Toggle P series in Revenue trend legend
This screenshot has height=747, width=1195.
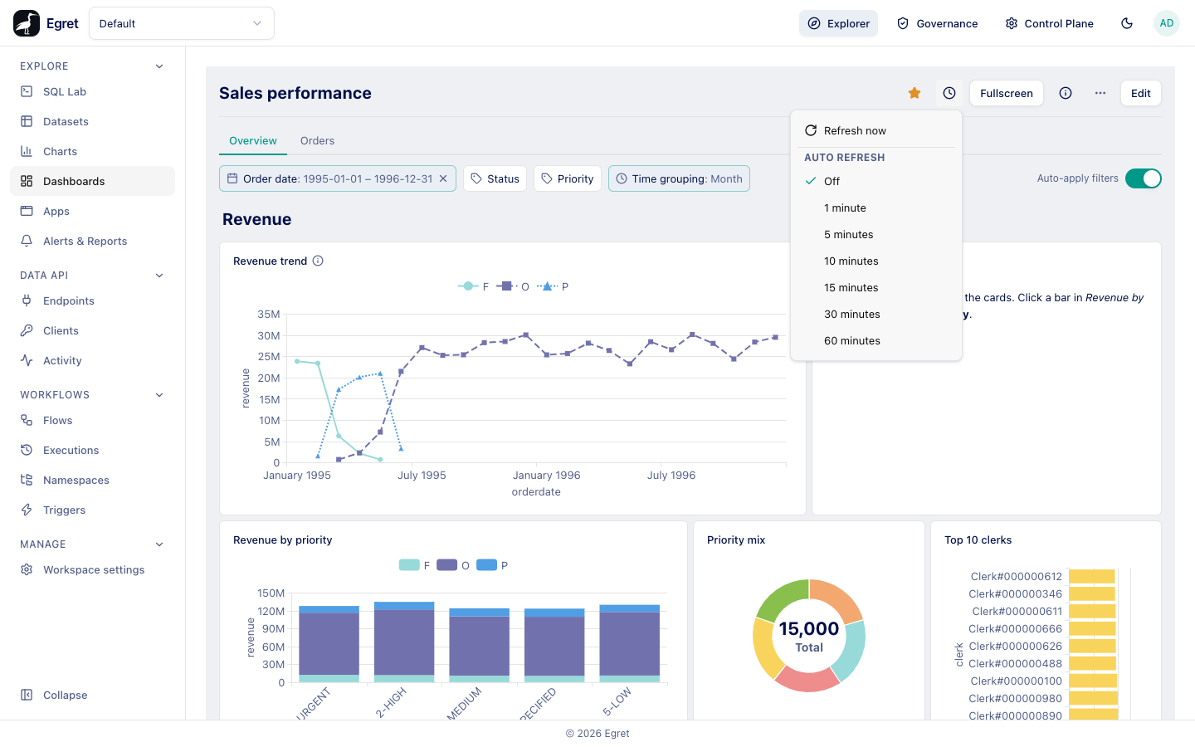click(x=553, y=286)
